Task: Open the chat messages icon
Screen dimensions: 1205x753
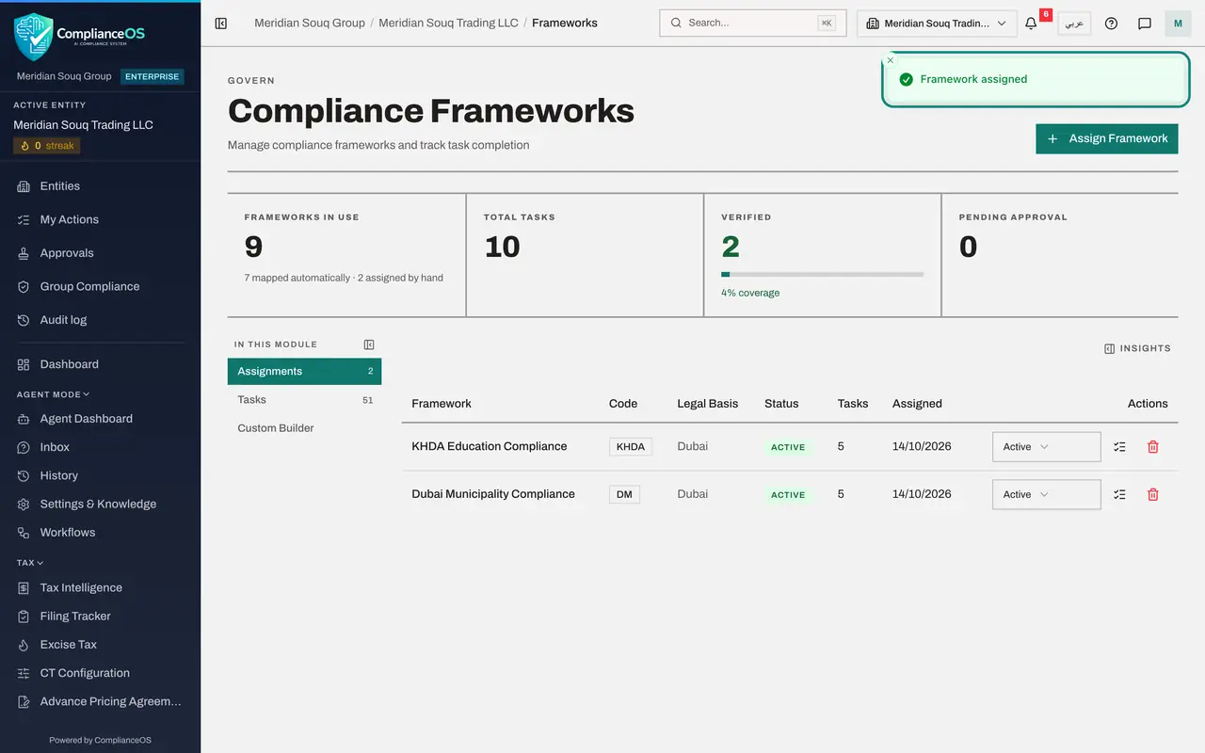Action: pyautogui.click(x=1145, y=24)
